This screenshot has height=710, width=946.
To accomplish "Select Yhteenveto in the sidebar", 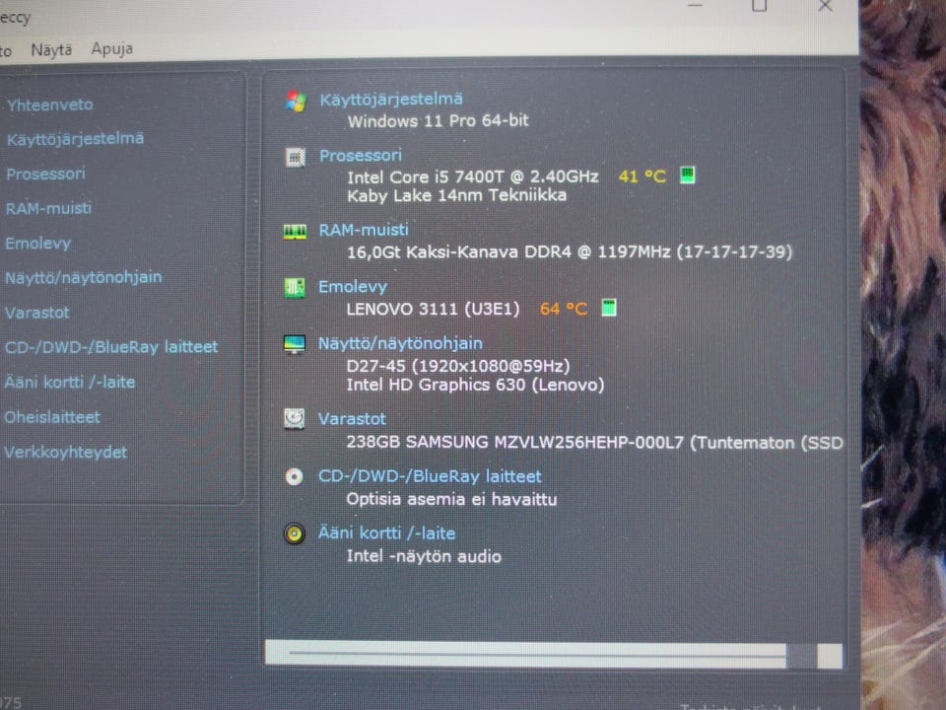I will pos(50,106).
